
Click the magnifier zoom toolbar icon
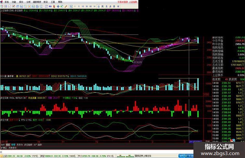[x=41, y=6]
